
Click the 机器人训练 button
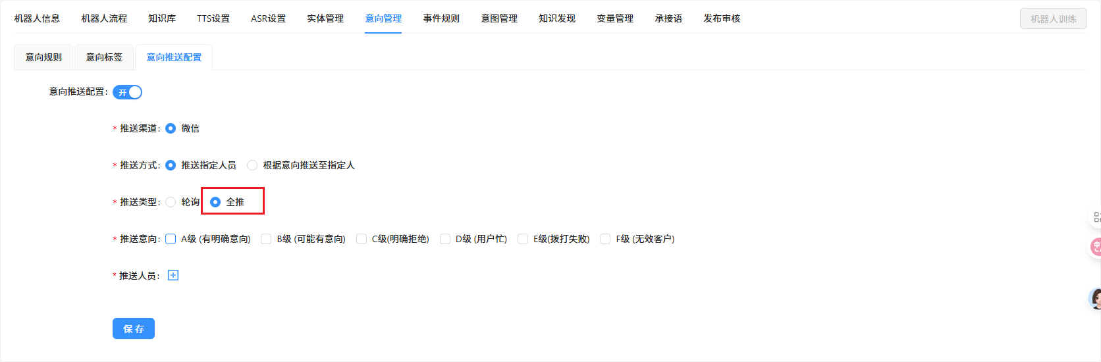click(x=1053, y=19)
